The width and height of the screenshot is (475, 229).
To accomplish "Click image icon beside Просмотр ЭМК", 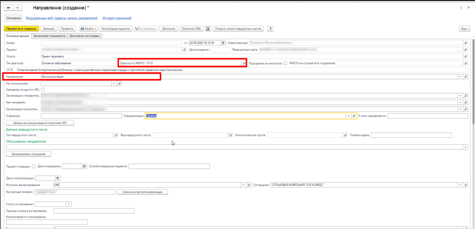I will [x=208, y=29].
